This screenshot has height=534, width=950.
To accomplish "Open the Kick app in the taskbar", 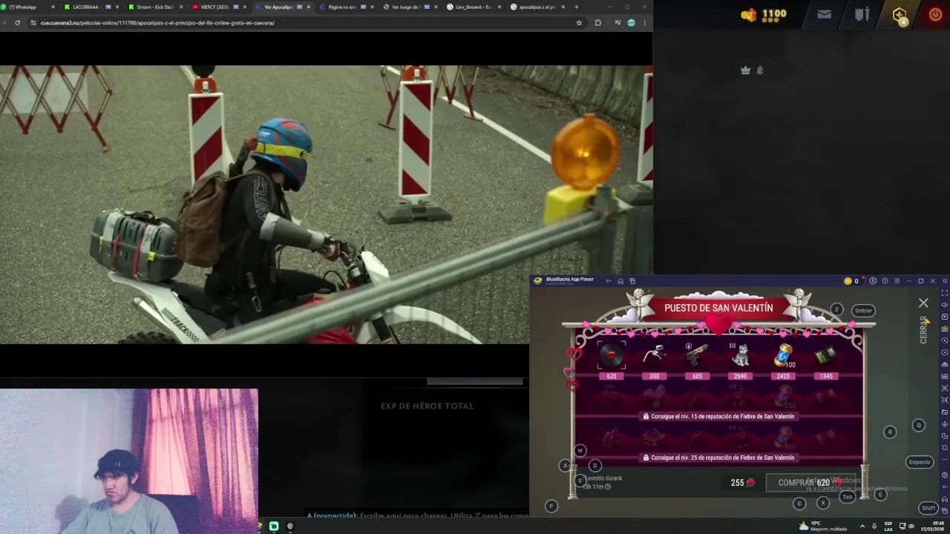I will pos(274,526).
